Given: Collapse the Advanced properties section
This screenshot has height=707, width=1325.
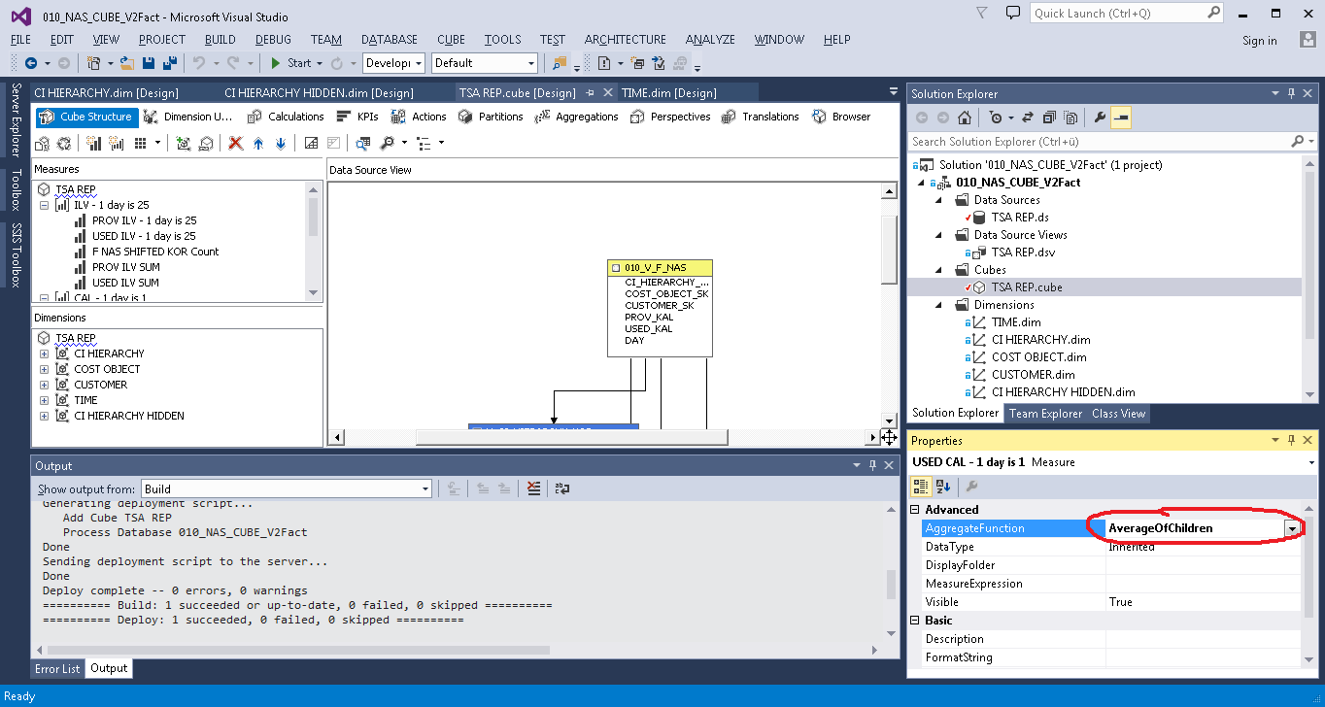Looking at the screenshot, I should point(915,510).
